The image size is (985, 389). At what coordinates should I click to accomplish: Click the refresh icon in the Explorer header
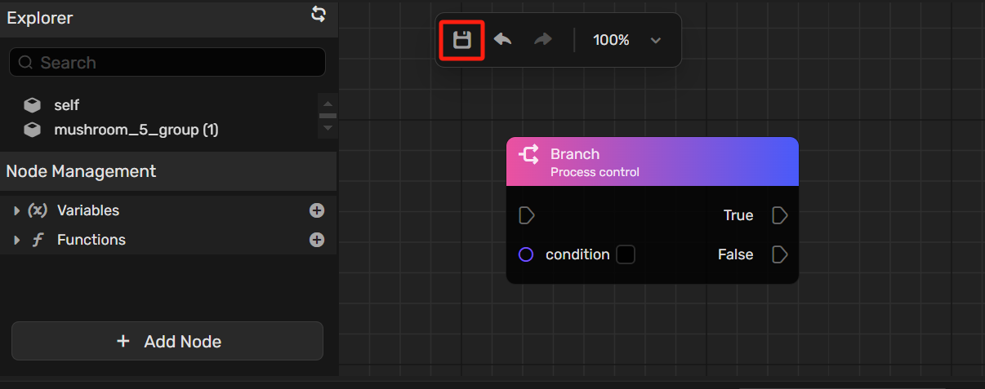[319, 14]
